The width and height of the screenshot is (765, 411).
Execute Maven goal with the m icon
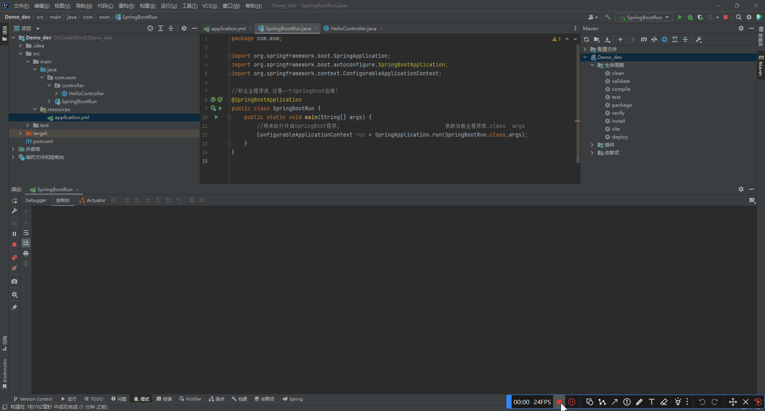(643, 39)
